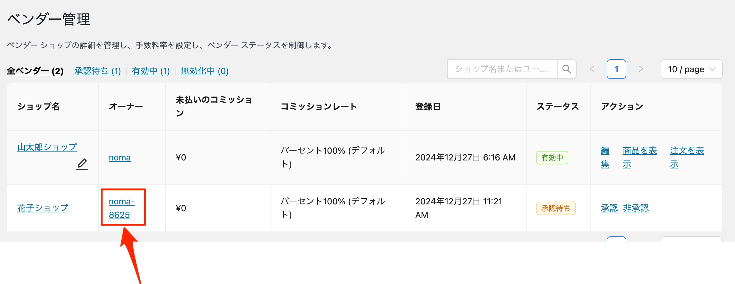Click the search magnifier icon button
The width and height of the screenshot is (735, 284).
(566, 69)
